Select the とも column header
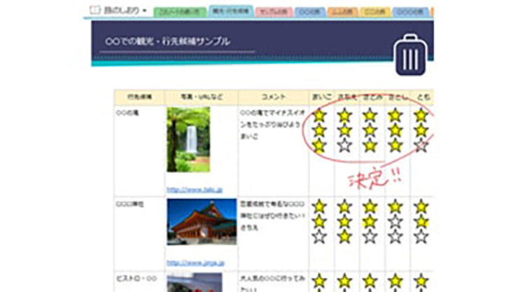 422,97
